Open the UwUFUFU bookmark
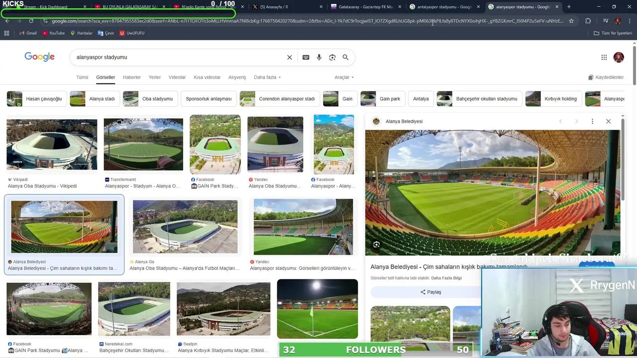 coord(132,33)
